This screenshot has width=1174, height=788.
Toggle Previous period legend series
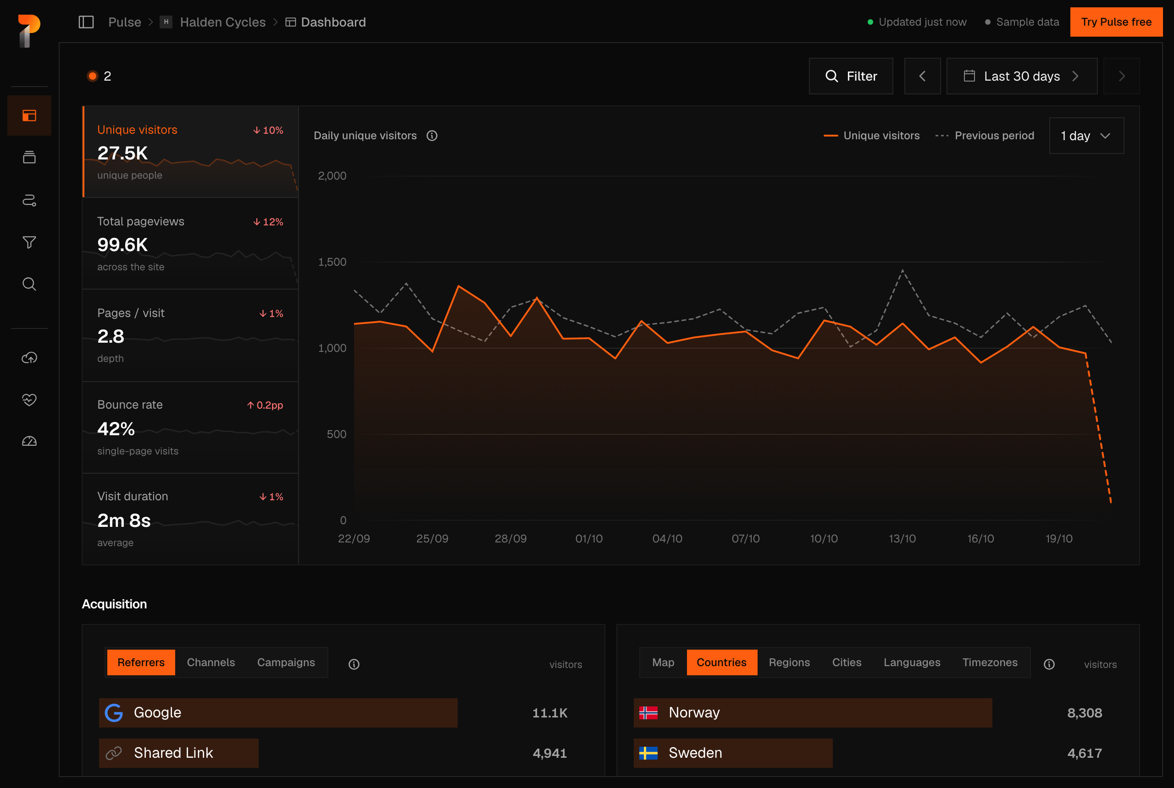[x=984, y=136]
